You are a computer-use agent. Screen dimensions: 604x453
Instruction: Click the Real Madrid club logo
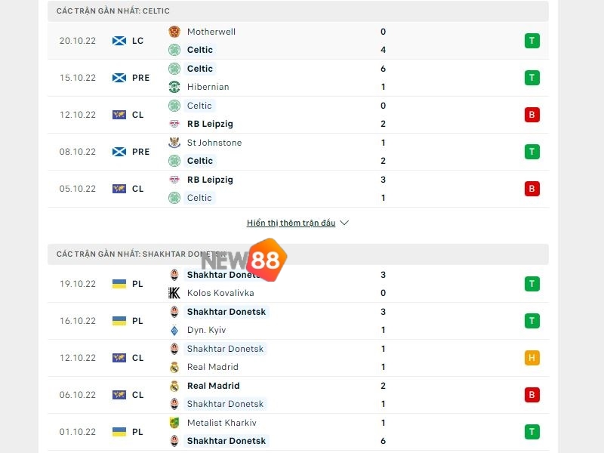click(174, 367)
